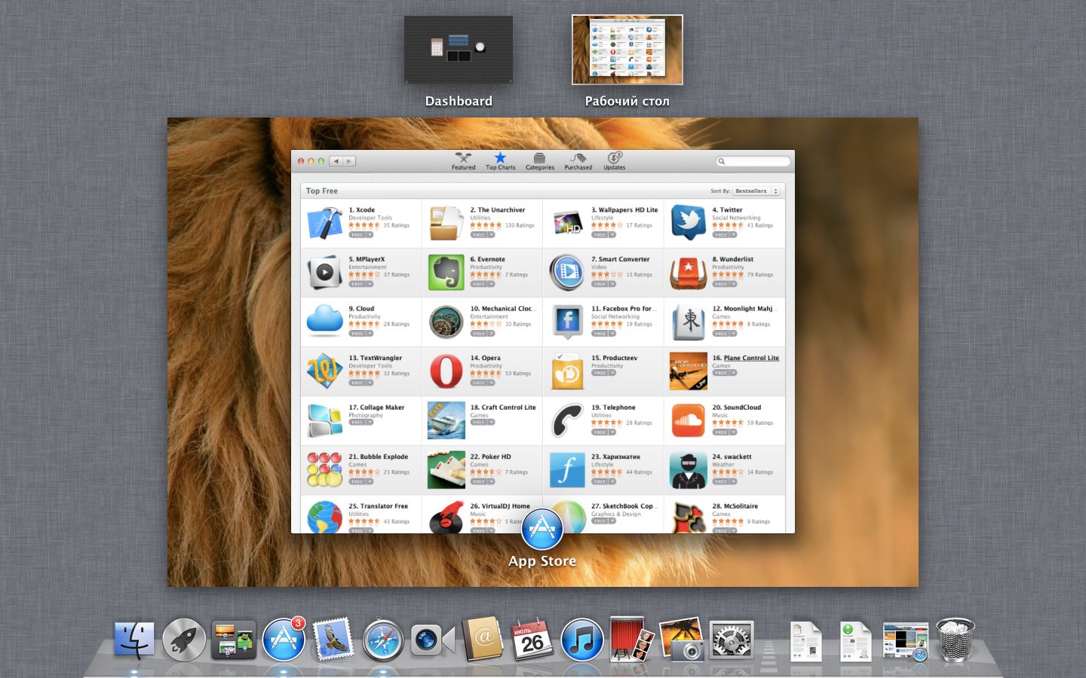Open Mail stamp icon in Dock
1086x678 pixels.
click(x=333, y=639)
